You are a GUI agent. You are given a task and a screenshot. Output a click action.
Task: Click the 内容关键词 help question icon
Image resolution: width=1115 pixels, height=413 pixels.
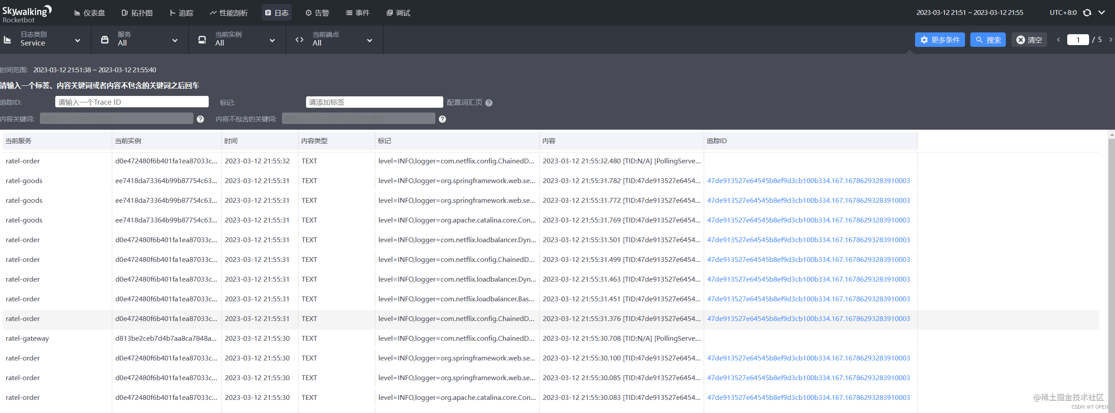pos(200,119)
